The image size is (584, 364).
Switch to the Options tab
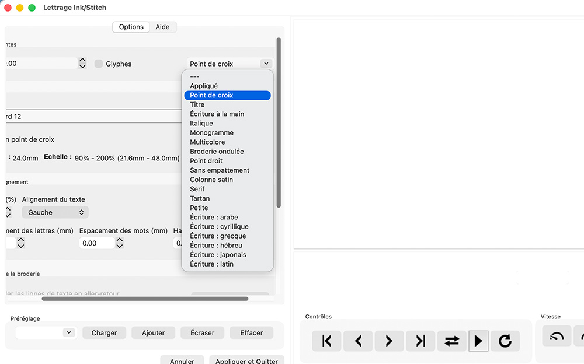[x=131, y=27]
